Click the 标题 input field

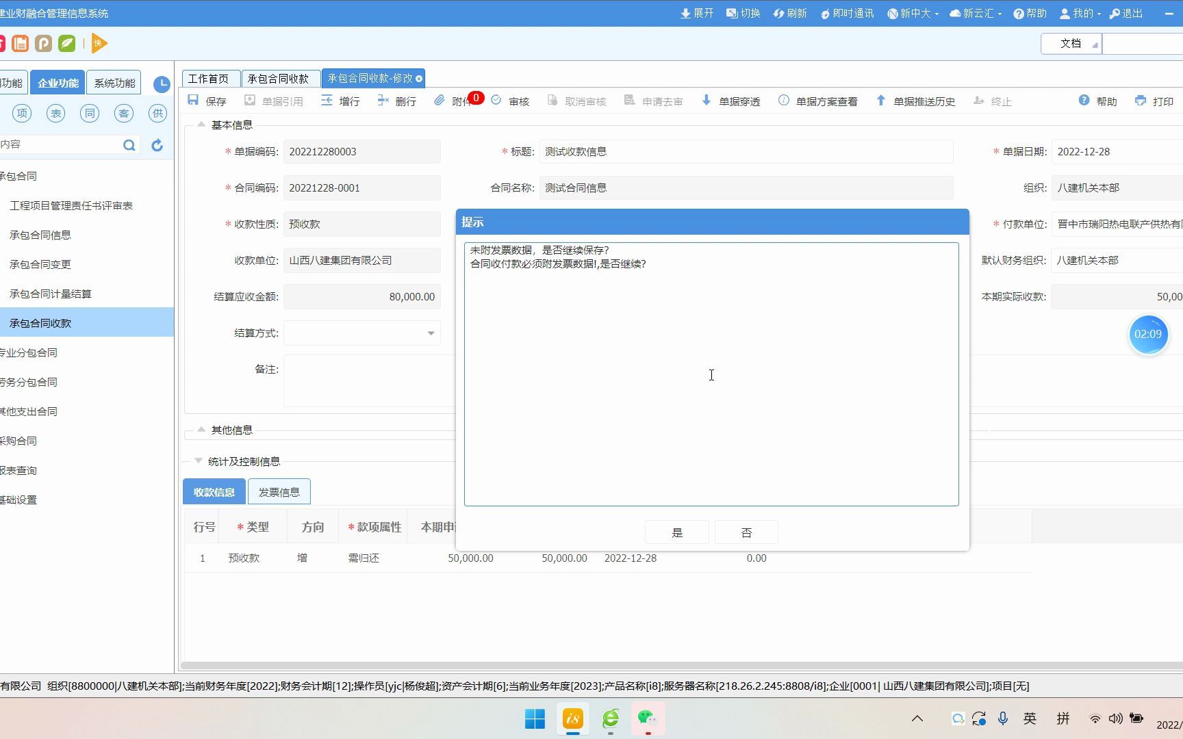746,151
